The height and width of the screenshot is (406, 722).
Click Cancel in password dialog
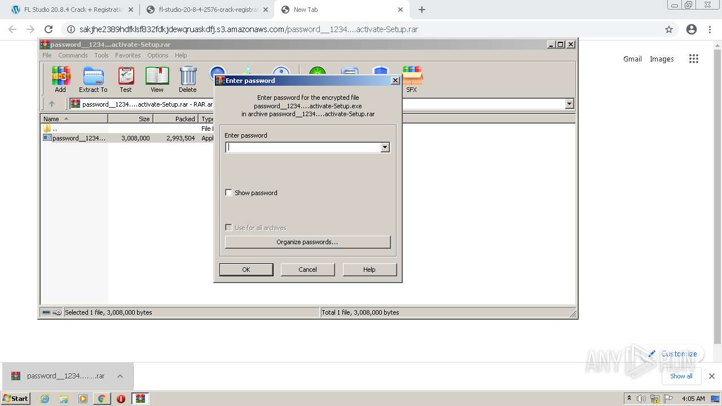[x=307, y=270]
